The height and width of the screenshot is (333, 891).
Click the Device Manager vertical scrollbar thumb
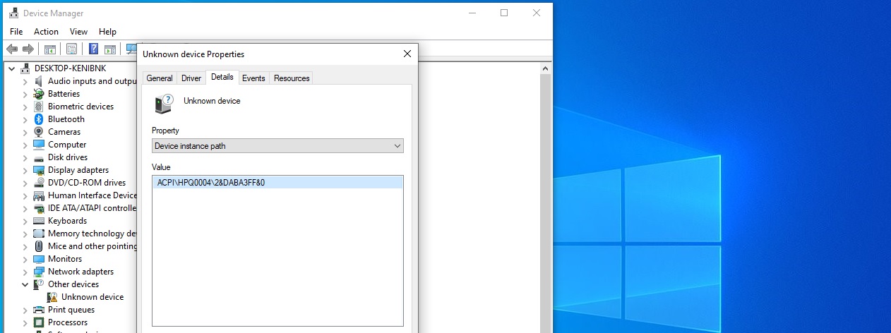pyautogui.click(x=544, y=203)
